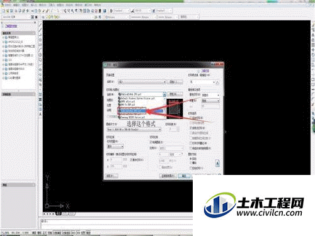Click the 预览 (Preview) button in plot dialog
This screenshot has height=236, width=315.
pyautogui.click(x=112, y=176)
